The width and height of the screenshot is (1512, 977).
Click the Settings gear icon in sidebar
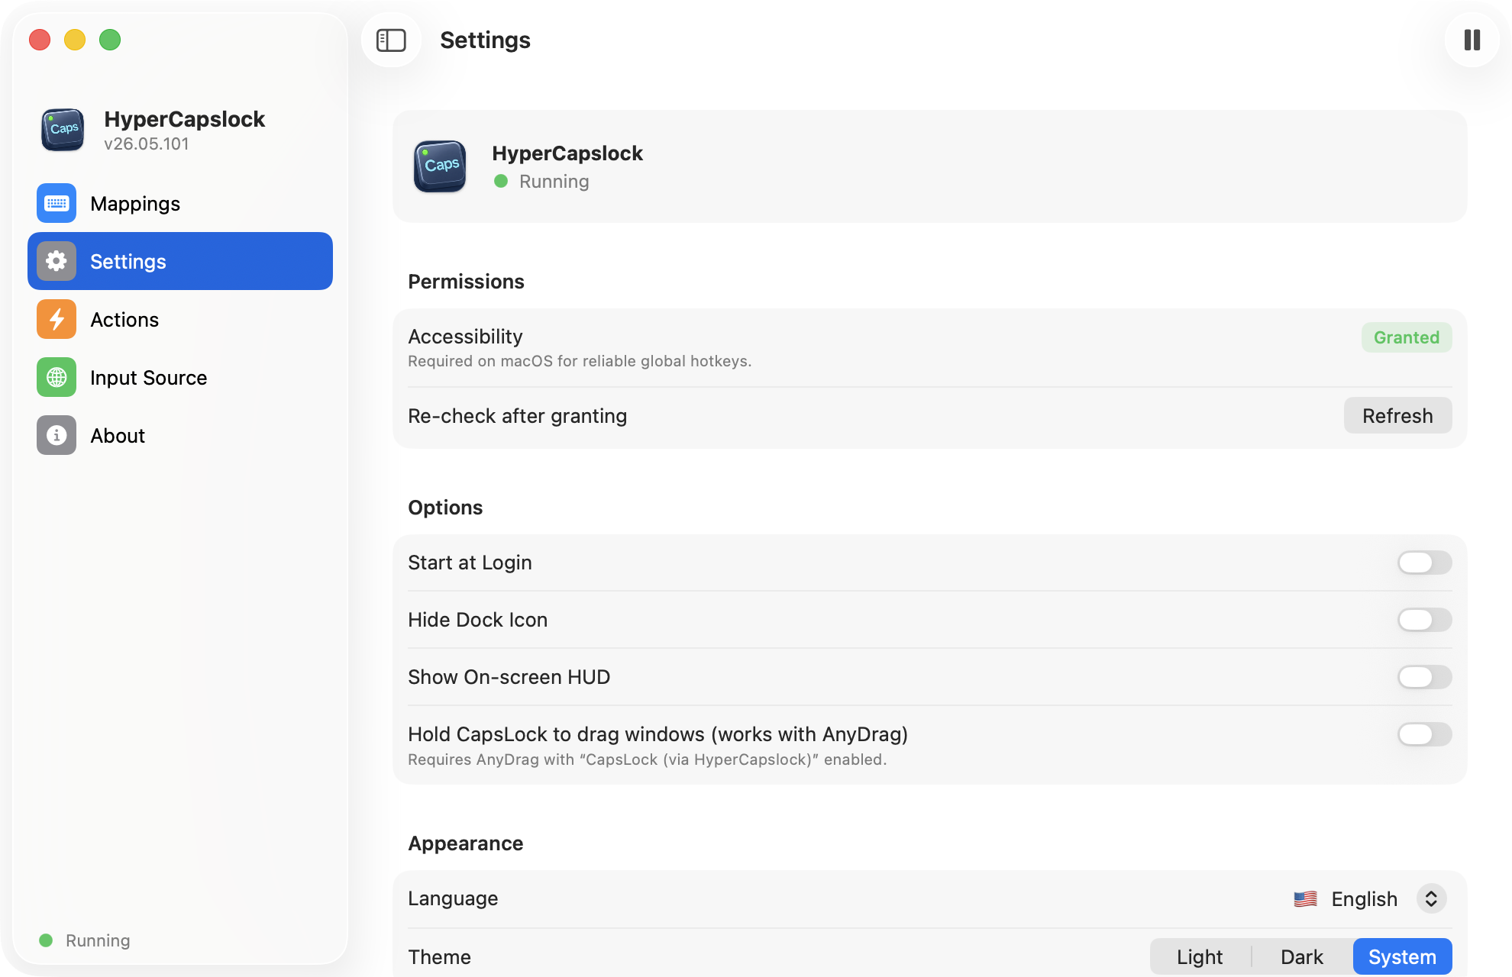[x=57, y=261]
